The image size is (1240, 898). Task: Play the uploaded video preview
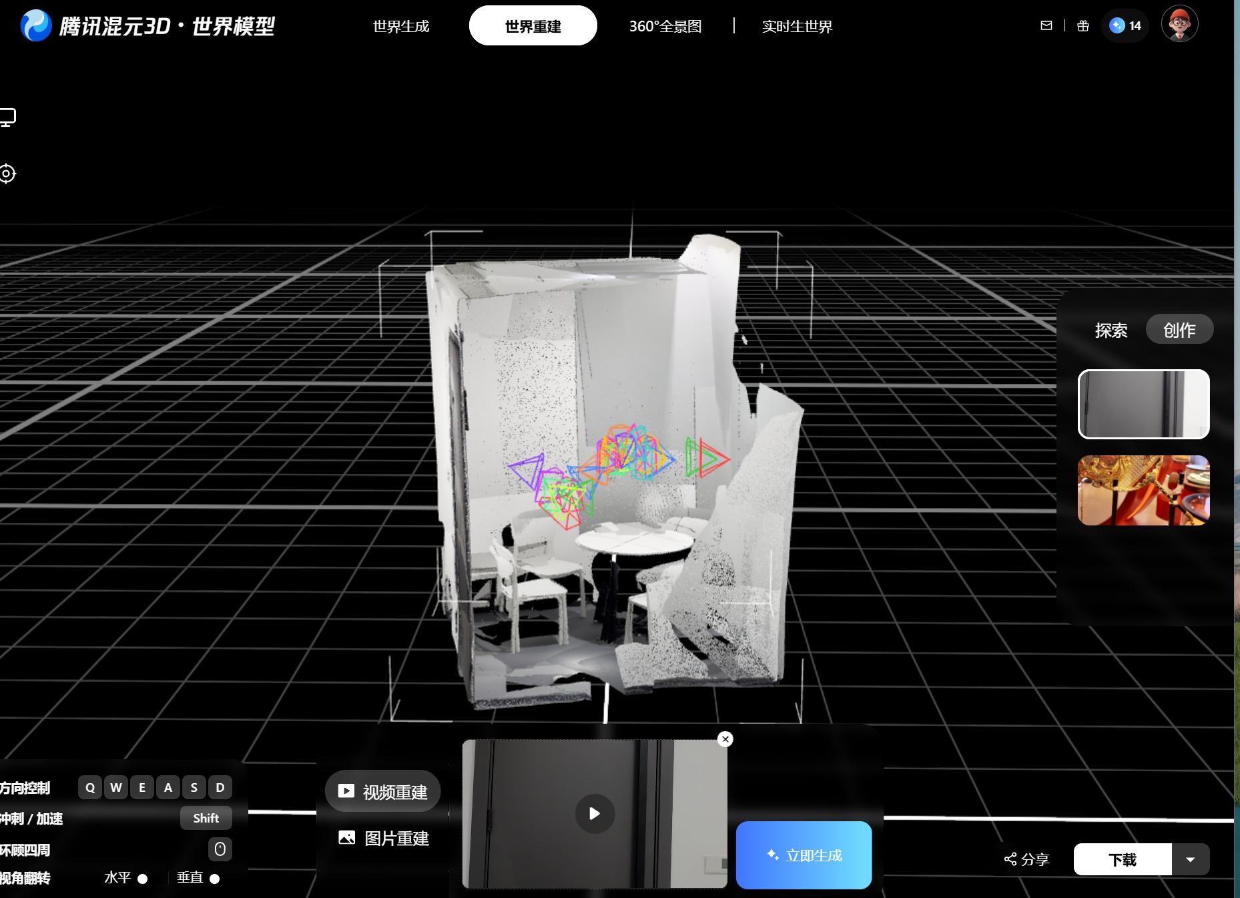pyautogui.click(x=595, y=813)
